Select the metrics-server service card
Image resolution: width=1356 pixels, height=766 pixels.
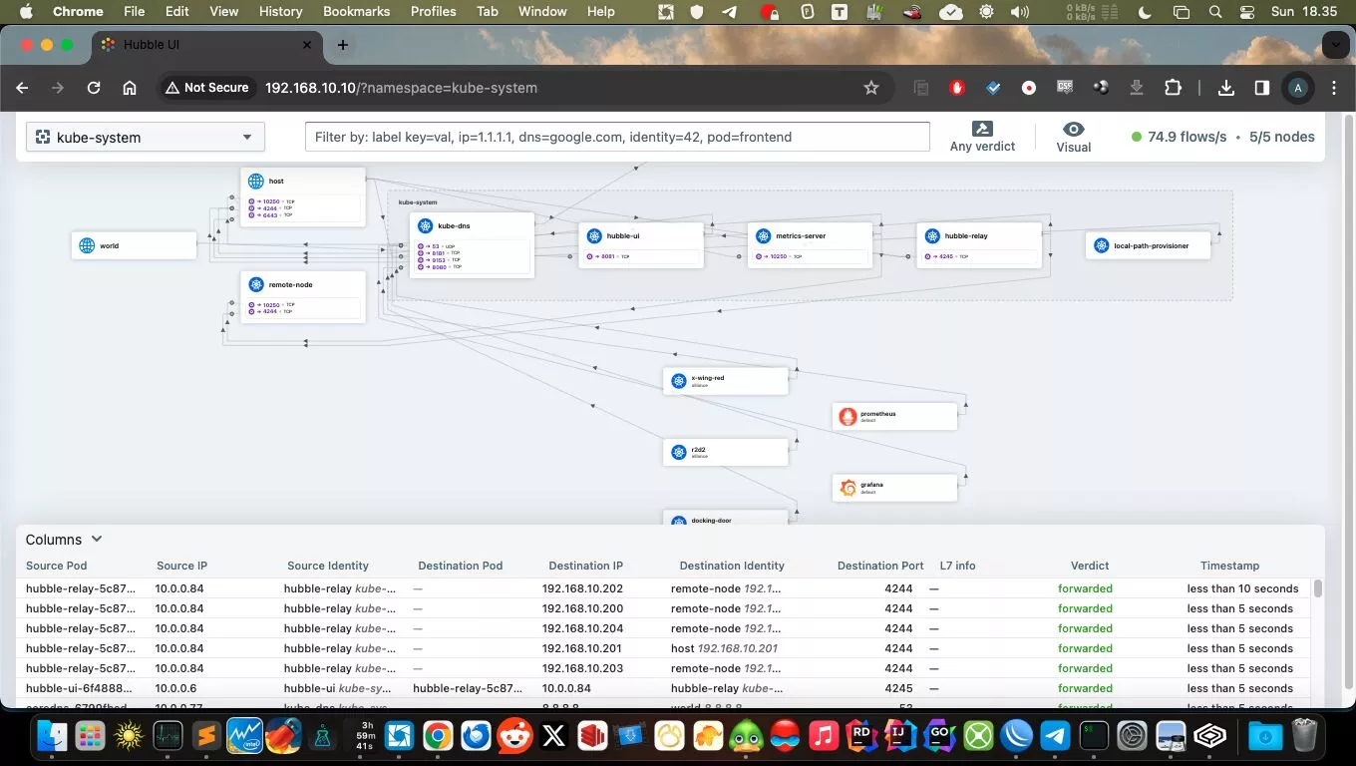click(x=810, y=245)
